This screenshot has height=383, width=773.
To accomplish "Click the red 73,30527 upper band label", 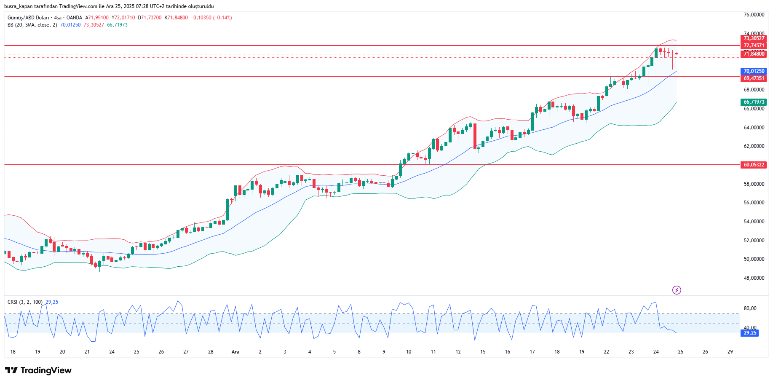I will 754,38.
